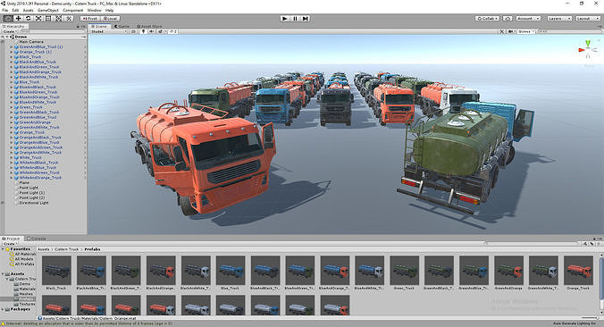This screenshot has height=327, width=604.
Task: Select Main Camera in Hierarchy
Action: pos(31,42)
